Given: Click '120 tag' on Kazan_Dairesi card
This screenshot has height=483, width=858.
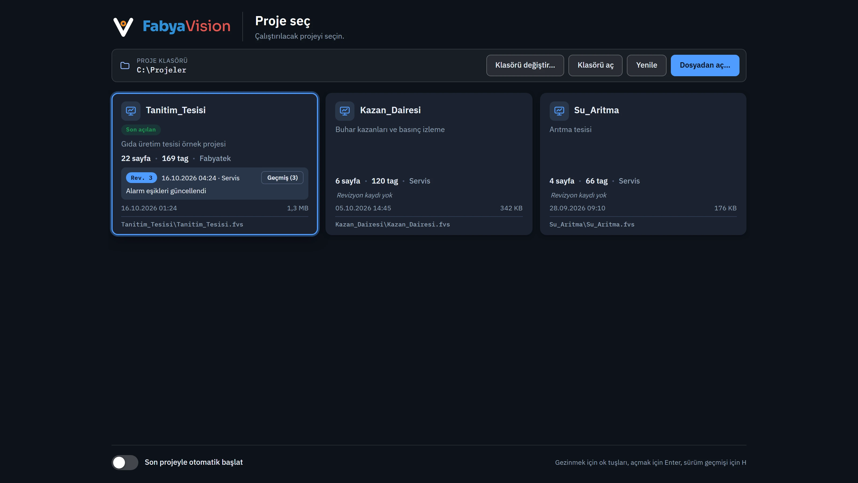Looking at the screenshot, I should 385,181.
